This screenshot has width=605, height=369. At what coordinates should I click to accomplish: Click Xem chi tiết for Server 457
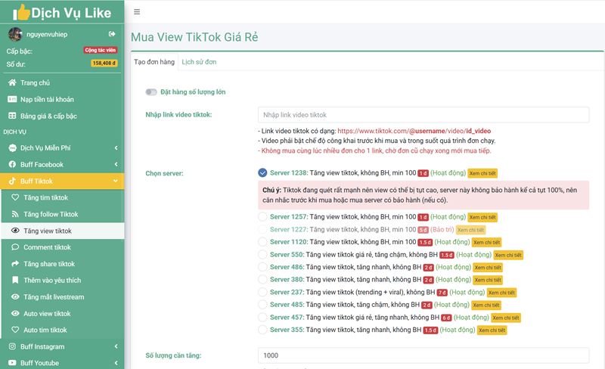506,318
